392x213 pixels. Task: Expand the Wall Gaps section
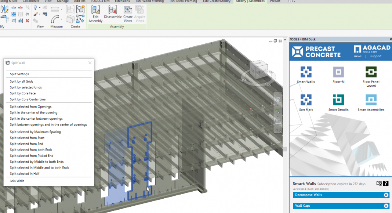(386, 206)
